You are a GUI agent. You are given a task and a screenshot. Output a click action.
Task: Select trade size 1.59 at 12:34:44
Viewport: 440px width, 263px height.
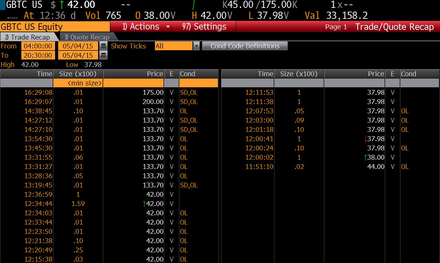(x=78, y=204)
